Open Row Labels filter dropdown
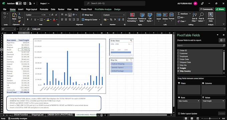 pyautogui.click(x=17, y=40)
